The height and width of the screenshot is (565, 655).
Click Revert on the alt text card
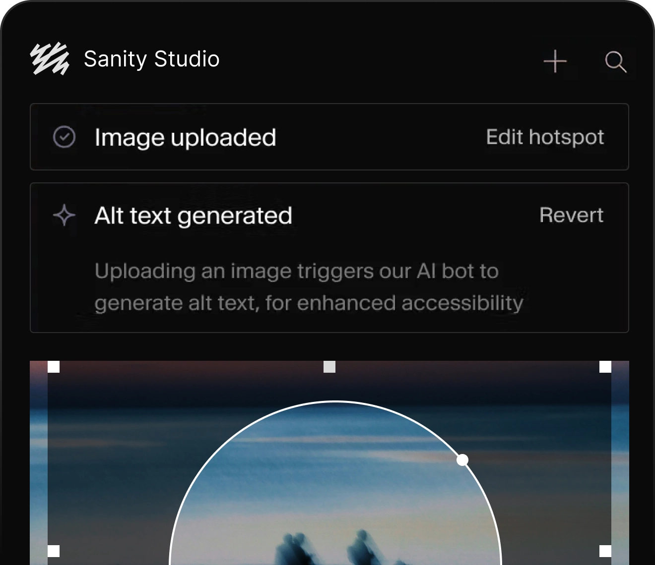pos(571,215)
